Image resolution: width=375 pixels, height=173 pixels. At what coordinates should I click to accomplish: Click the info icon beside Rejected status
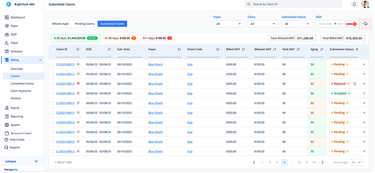tap(355, 84)
